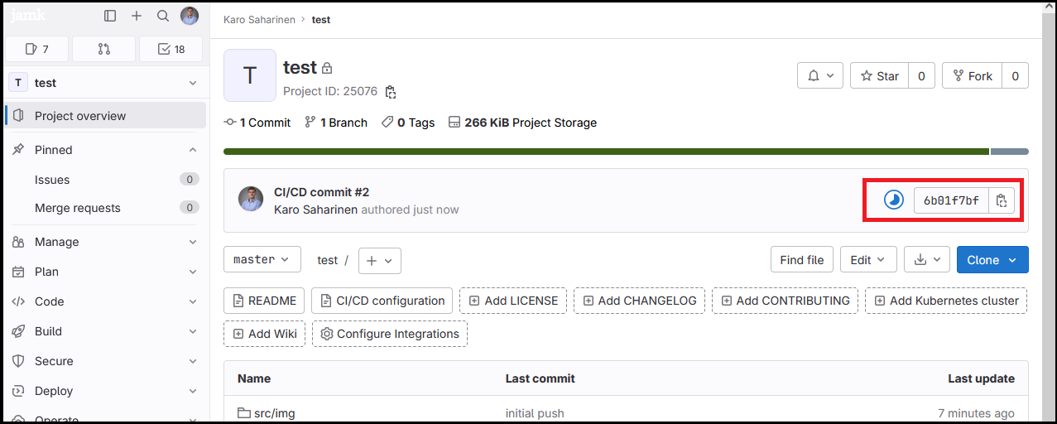Image resolution: width=1057 pixels, height=424 pixels.
Task: Open the src/img folder row
Action: [274, 413]
